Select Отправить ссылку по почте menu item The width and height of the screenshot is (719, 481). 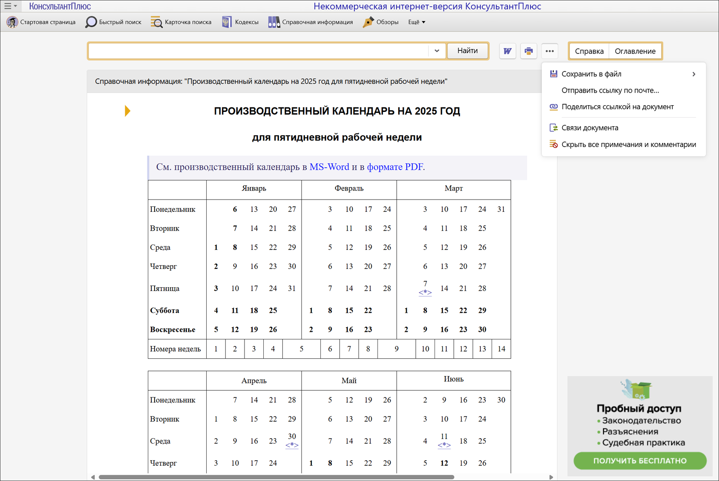610,90
